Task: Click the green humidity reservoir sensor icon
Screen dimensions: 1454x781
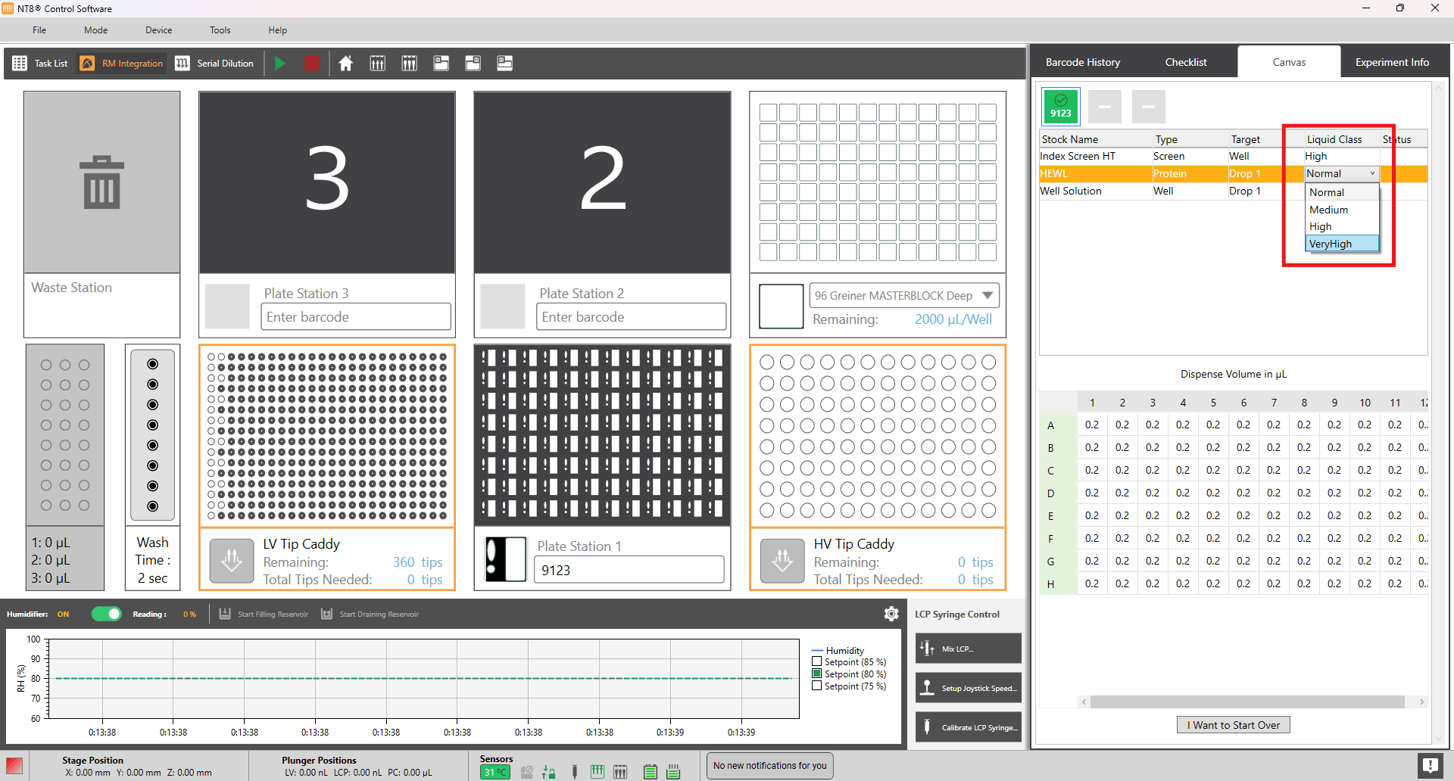Action: (673, 772)
